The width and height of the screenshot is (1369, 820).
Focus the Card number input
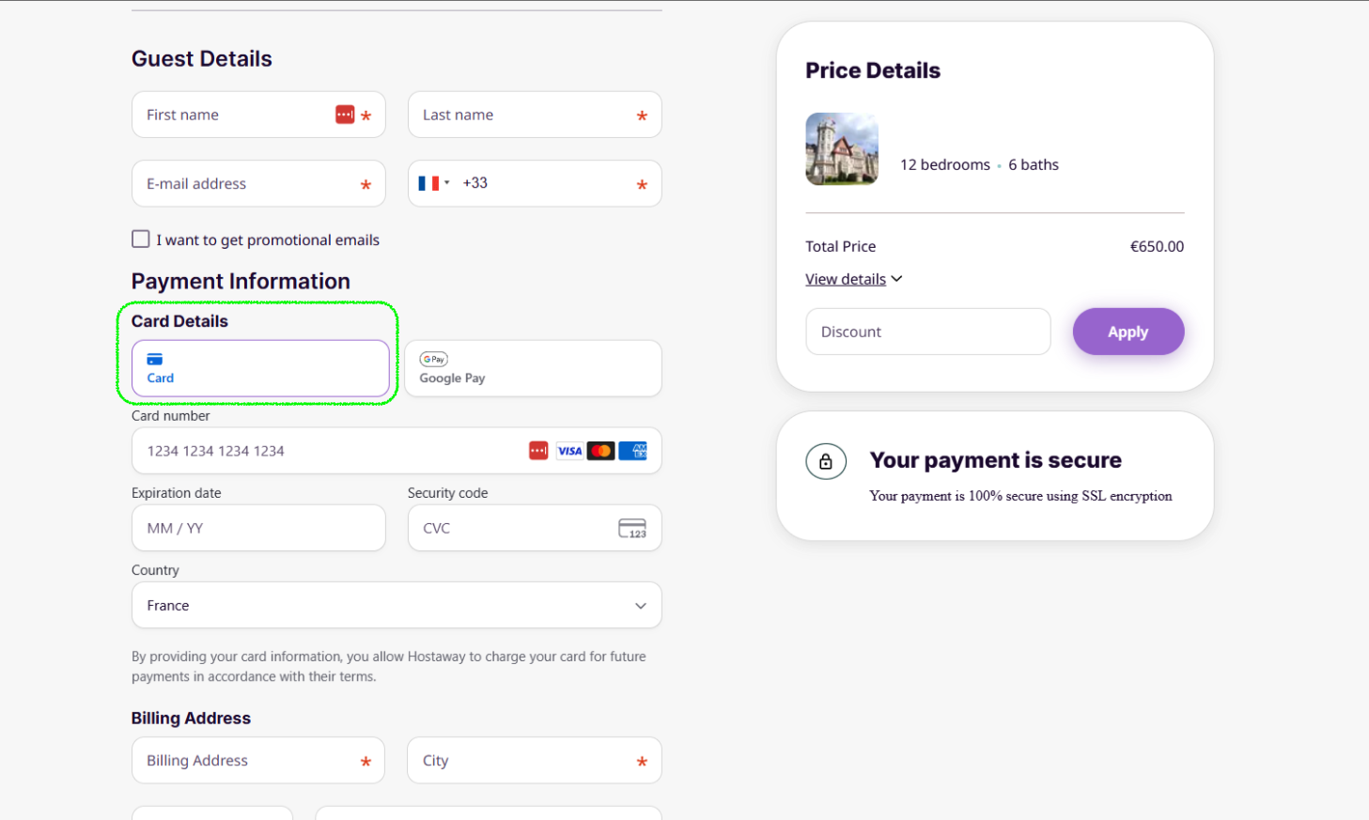click(397, 451)
